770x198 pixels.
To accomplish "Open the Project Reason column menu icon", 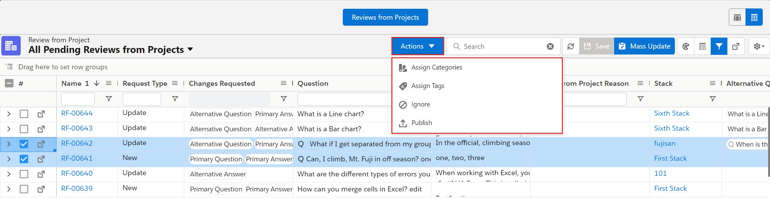I will point(641,83).
